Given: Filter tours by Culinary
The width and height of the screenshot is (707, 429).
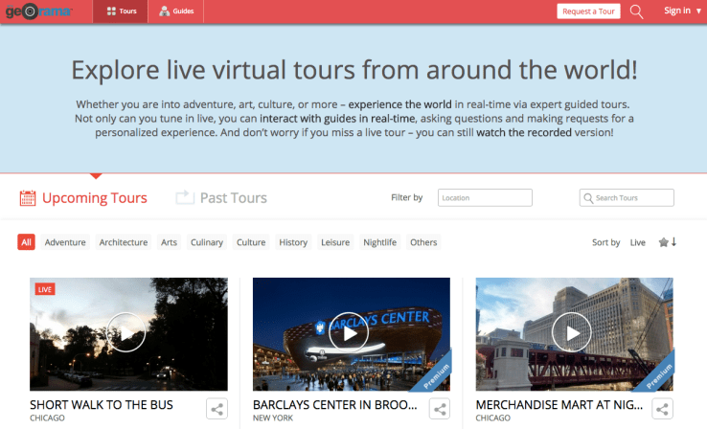Looking at the screenshot, I should pos(207,242).
